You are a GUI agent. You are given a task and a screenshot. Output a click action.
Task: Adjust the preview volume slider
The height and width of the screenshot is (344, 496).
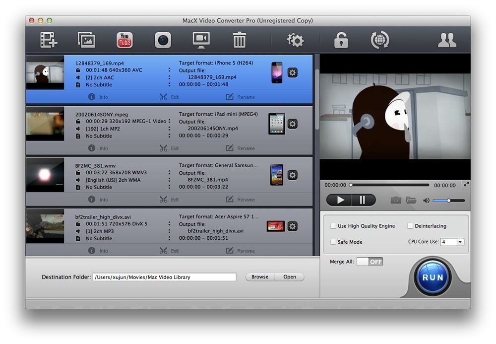pos(449,201)
